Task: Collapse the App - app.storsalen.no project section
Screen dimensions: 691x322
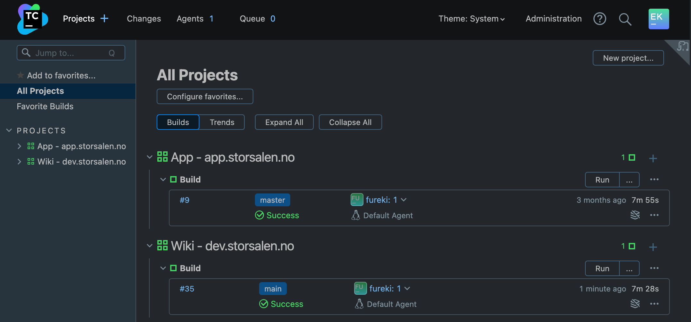Action: tap(150, 157)
